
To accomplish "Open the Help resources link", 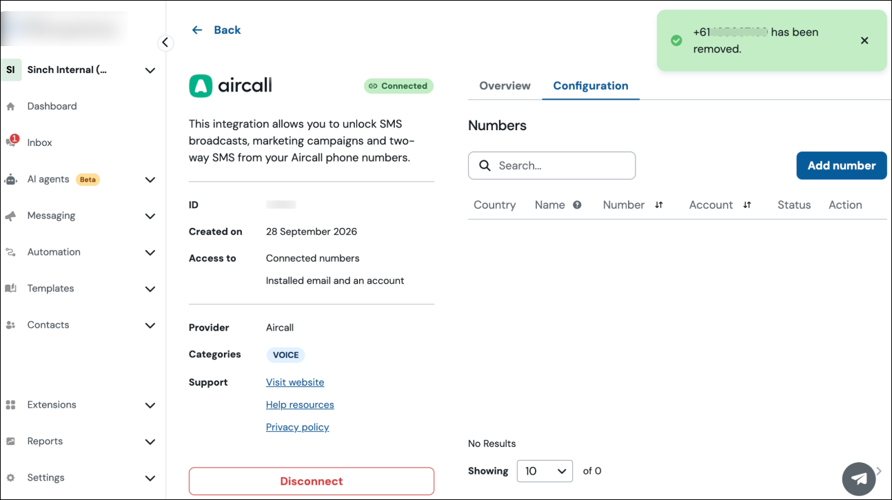I will [x=300, y=405].
